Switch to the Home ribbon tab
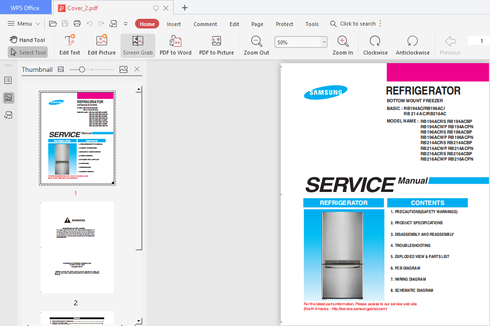 tap(147, 24)
